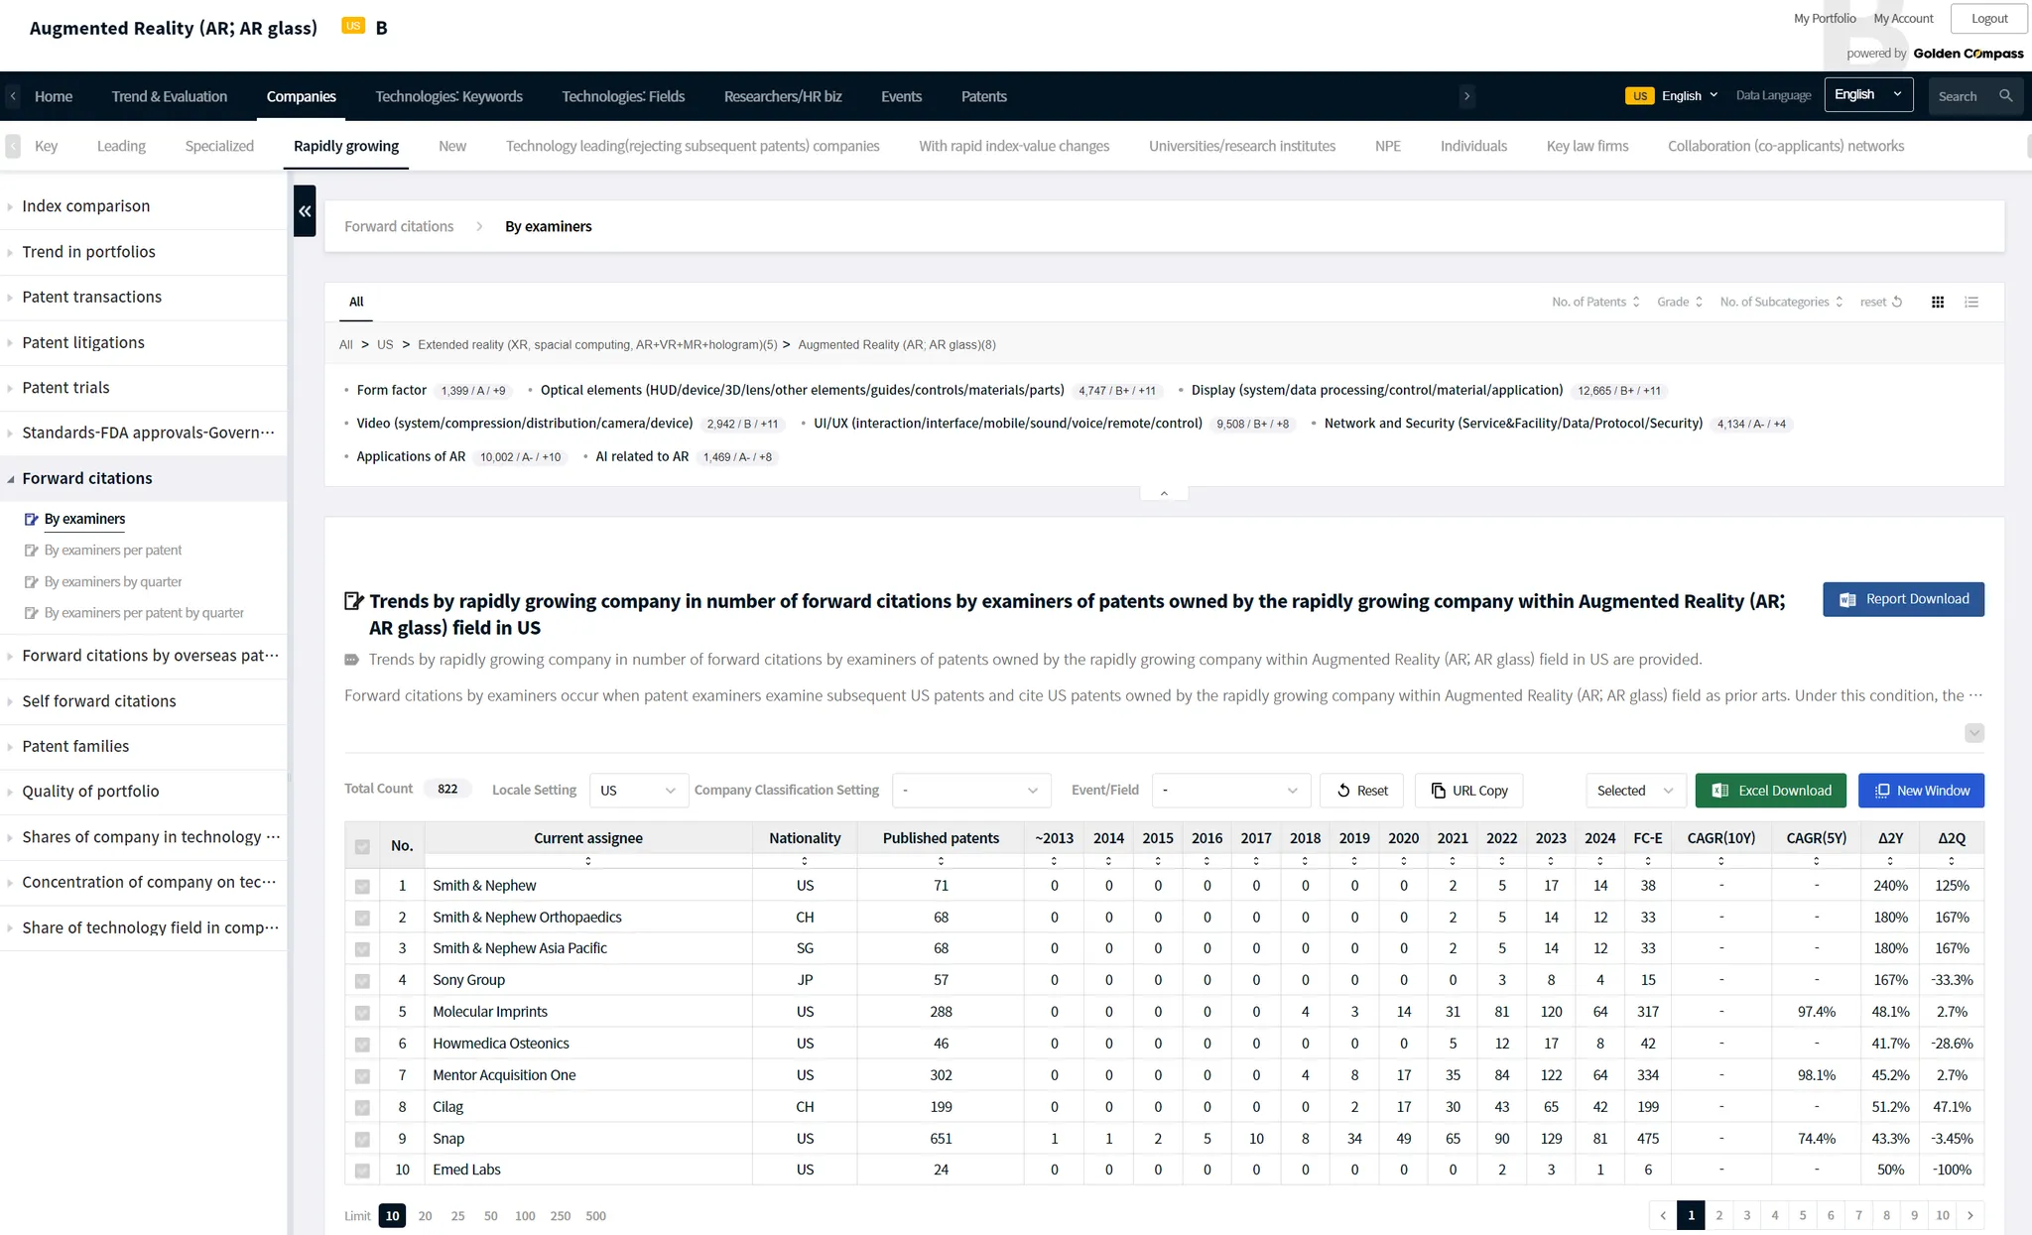Set page limit to 50 rows
The height and width of the screenshot is (1235, 2032).
[490, 1216]
